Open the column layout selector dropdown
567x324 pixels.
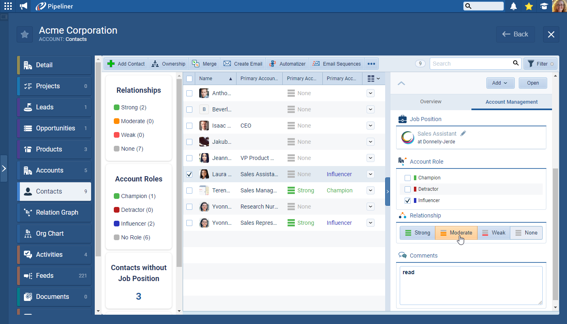[x=373, y=79]
